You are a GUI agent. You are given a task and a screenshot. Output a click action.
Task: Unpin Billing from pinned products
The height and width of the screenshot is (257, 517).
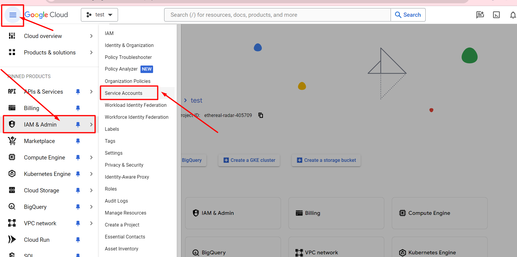point(78,108)
